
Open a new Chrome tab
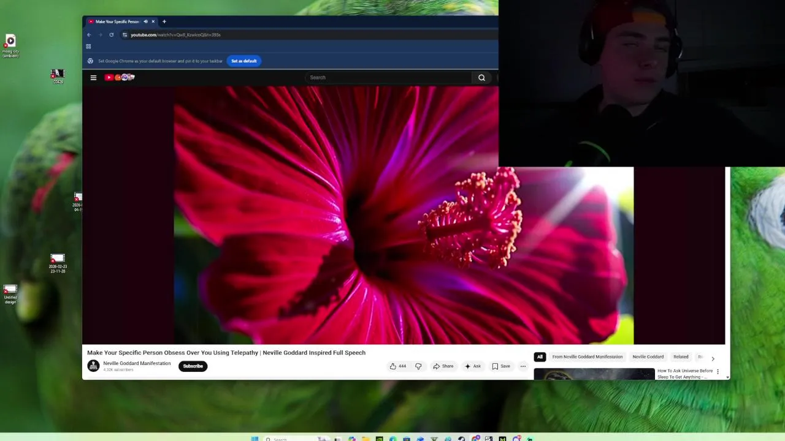pyautogui.click(x=164, y=21)
